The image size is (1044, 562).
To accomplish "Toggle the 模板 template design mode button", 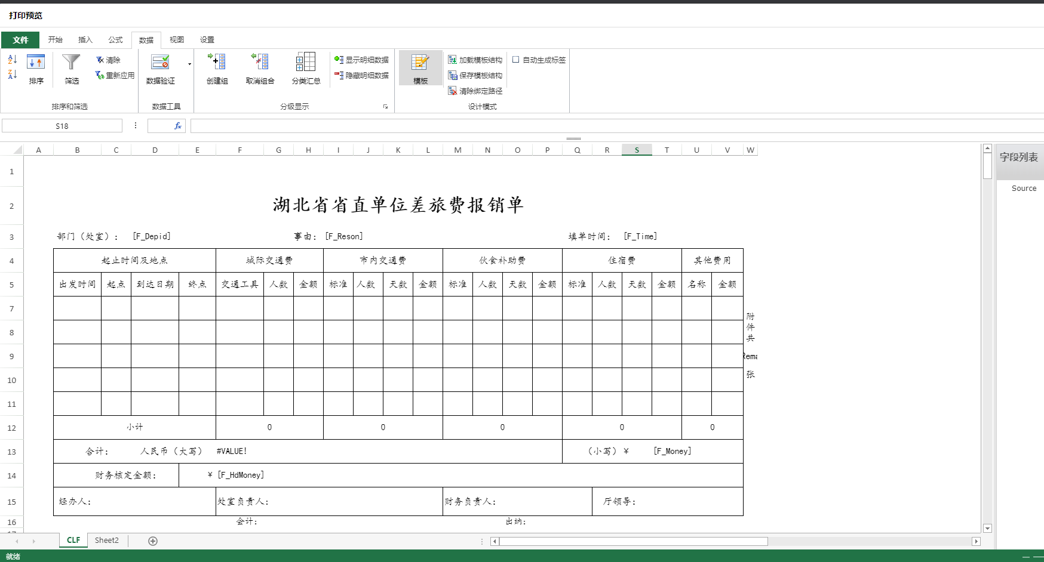I will pos(420,69).
